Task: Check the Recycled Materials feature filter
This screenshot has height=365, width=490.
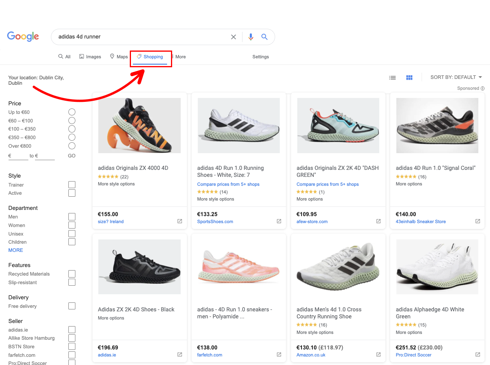Action: click(72, 274)
